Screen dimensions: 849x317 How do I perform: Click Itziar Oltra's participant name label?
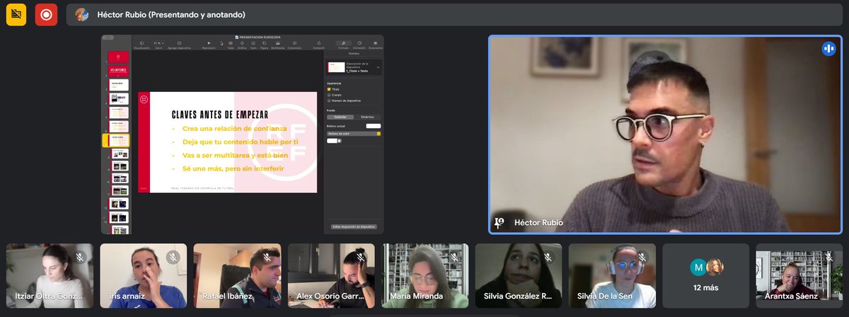[49, 296]
